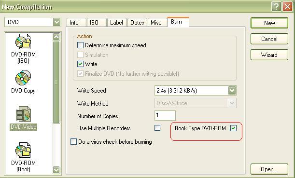Enable Use Multiple Recorders checkbox

[157, 128]
